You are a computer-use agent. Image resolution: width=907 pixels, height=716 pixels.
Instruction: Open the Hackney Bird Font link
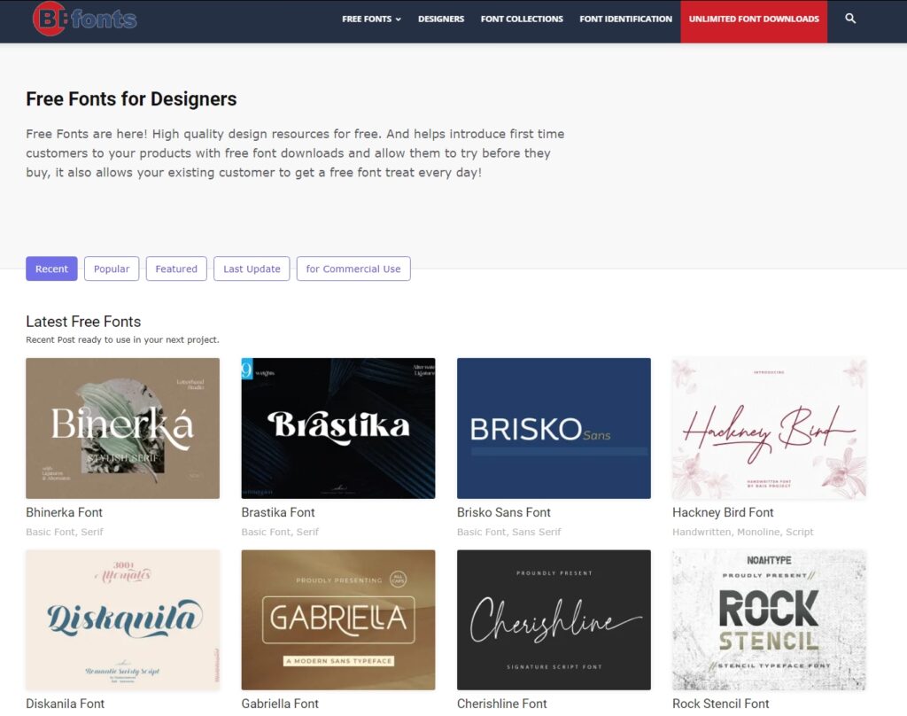click(723, 512)
